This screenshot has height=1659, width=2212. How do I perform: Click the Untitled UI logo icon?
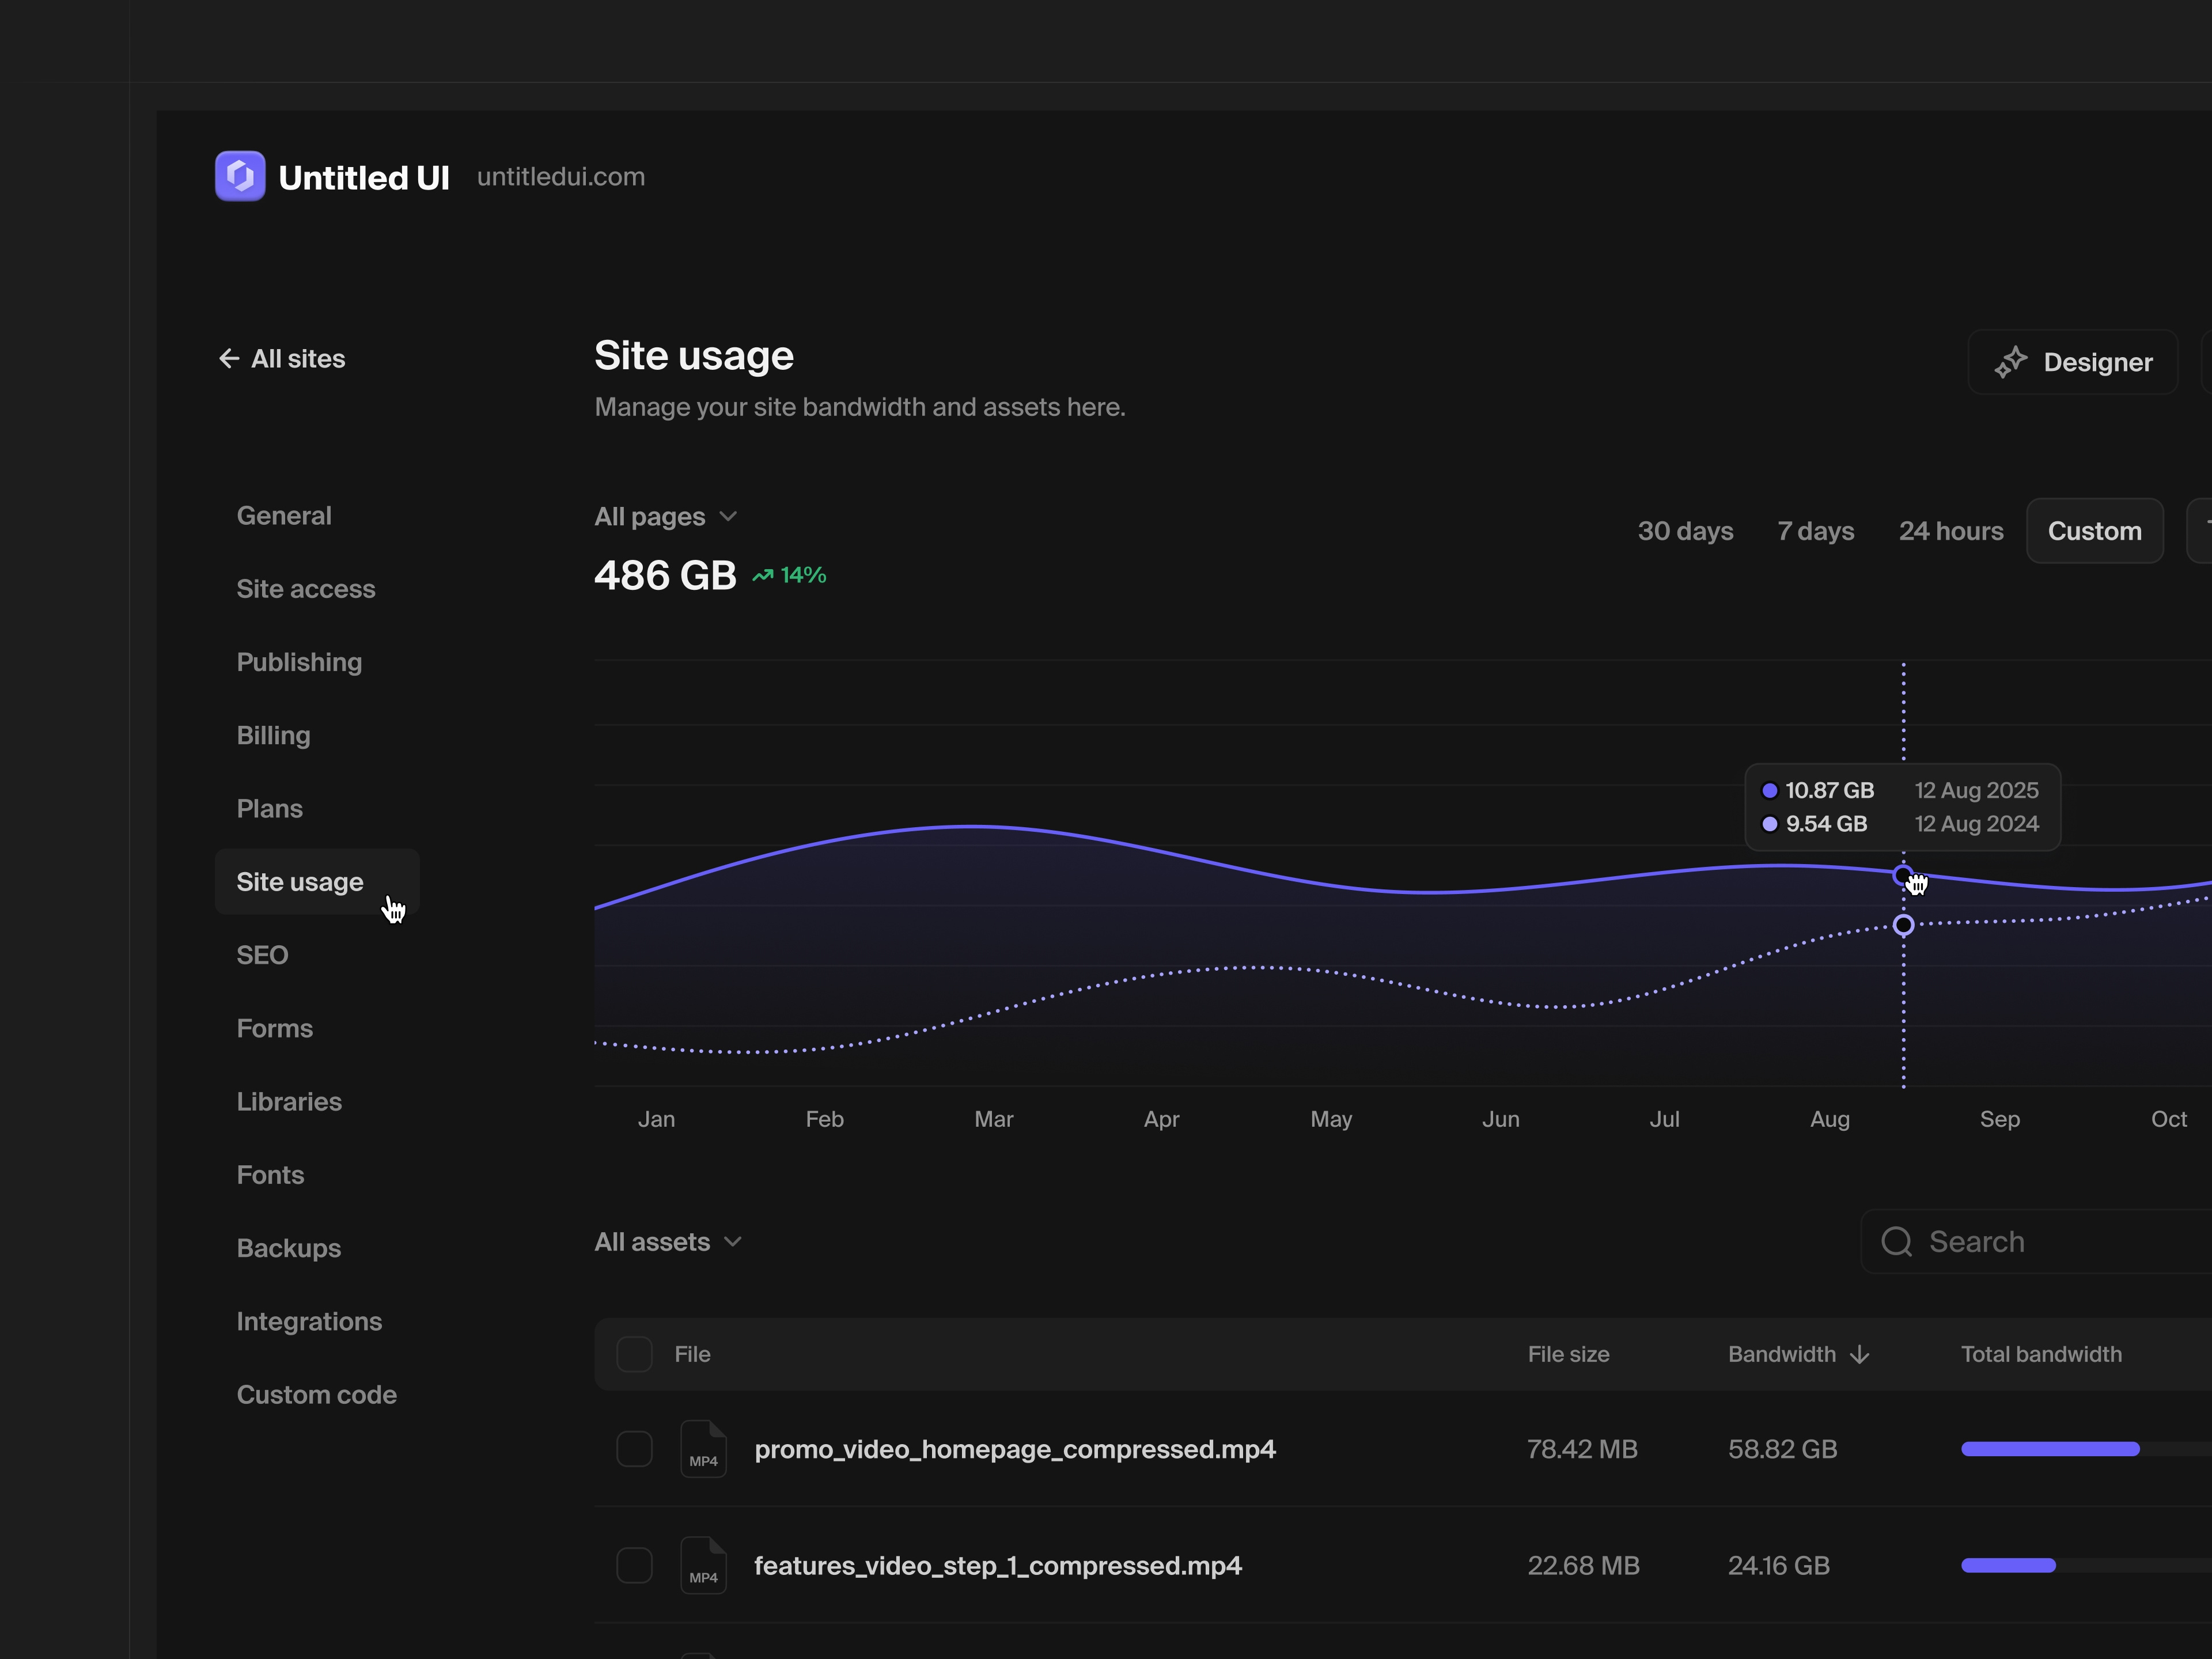tap(239, 176)
